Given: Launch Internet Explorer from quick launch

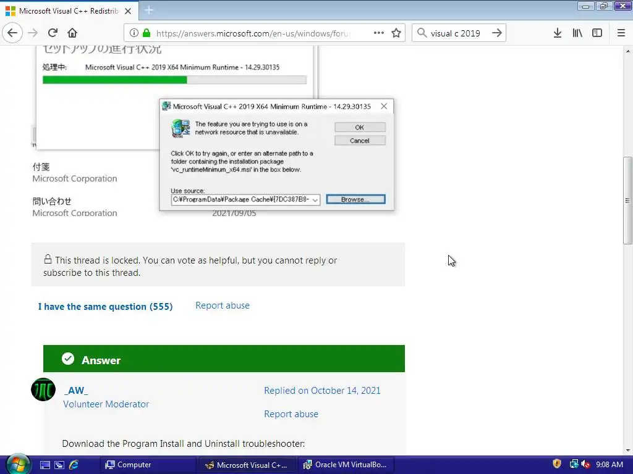Looking at the screenshot, I should point(74,465).
